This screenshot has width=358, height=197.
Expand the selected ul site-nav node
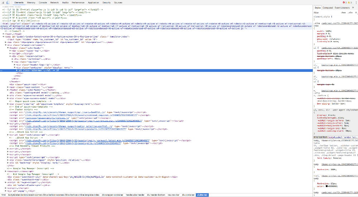pyautogui.click(x=17, y=70)
